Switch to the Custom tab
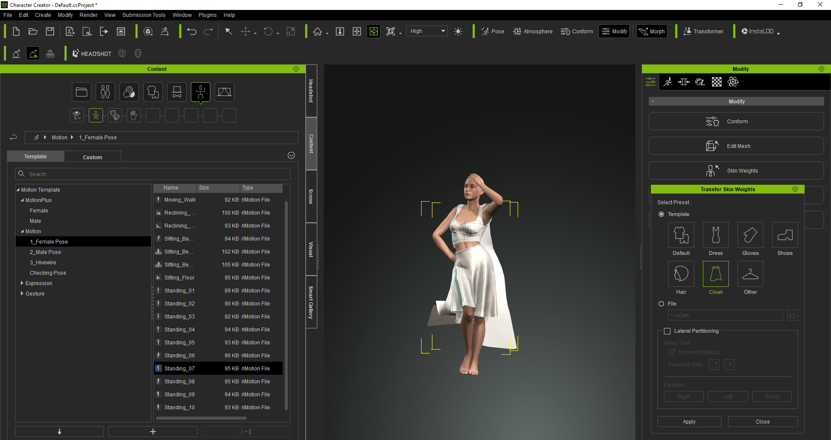 (x=93, y=157)
